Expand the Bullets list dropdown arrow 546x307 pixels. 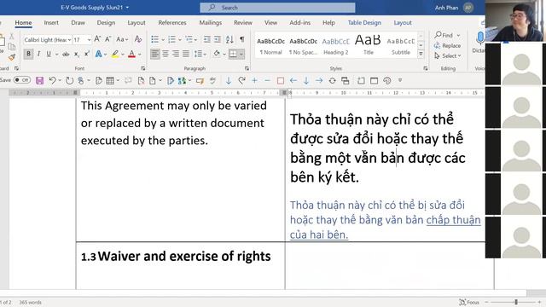click(x=163, y=39)
